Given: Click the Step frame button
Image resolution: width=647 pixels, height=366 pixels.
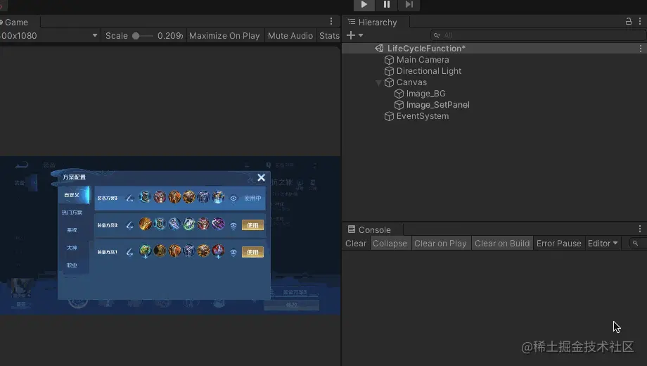Looking at the screenshot, I should [409, 4].
